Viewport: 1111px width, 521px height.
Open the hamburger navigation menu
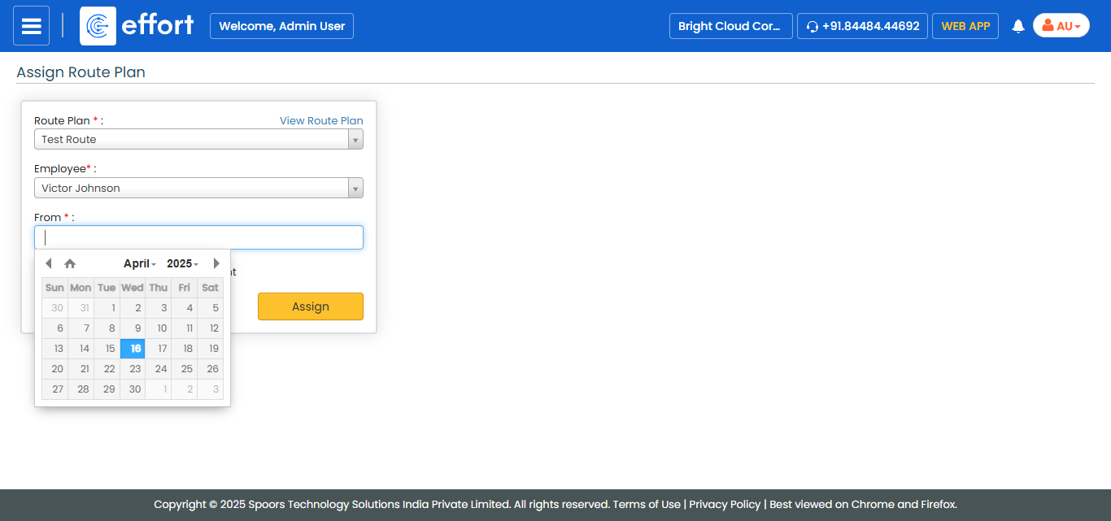pyautogui.click(x=31, y=26)
